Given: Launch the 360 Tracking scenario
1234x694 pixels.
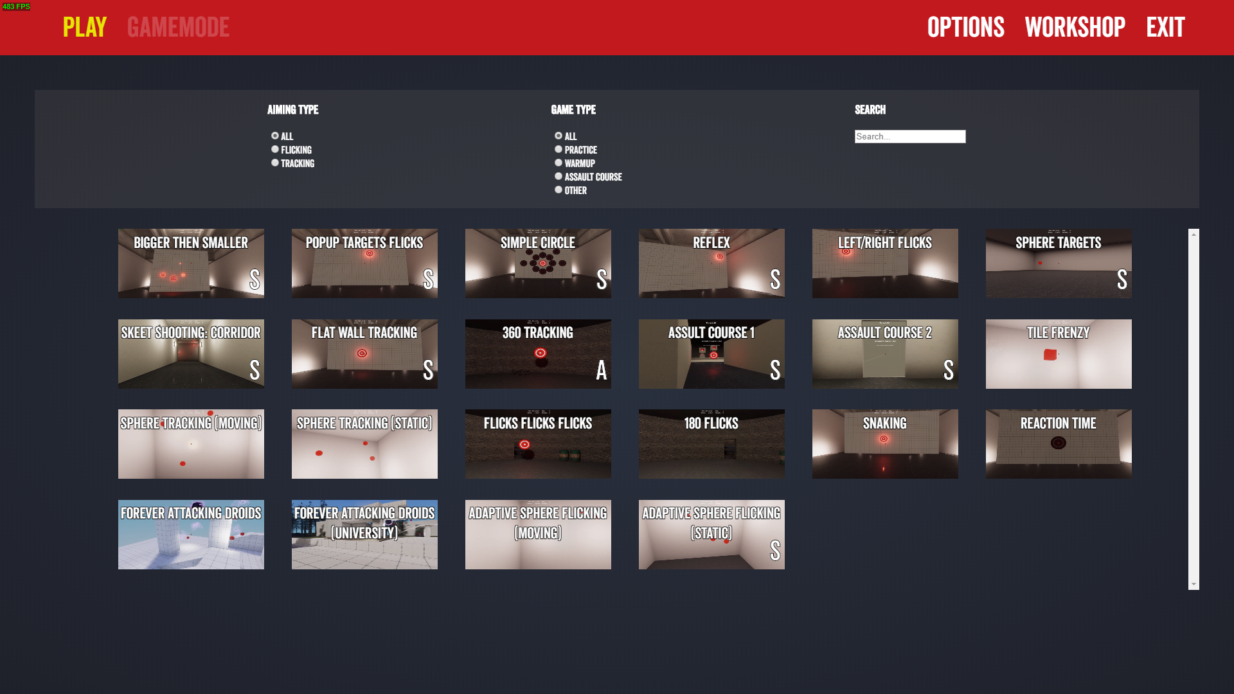Looking at the screenshot, I should 538,354.
